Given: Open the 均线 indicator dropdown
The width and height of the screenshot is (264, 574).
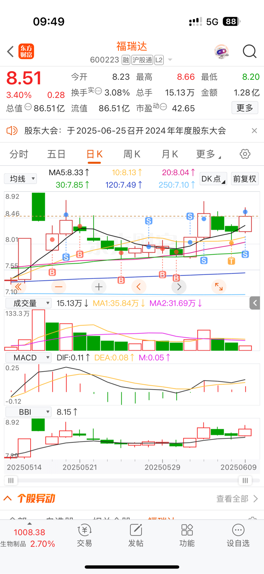Looking at the screenshot, I should point(20,179).
